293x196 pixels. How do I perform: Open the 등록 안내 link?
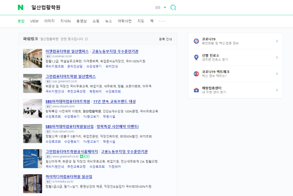tap(165, 39)
